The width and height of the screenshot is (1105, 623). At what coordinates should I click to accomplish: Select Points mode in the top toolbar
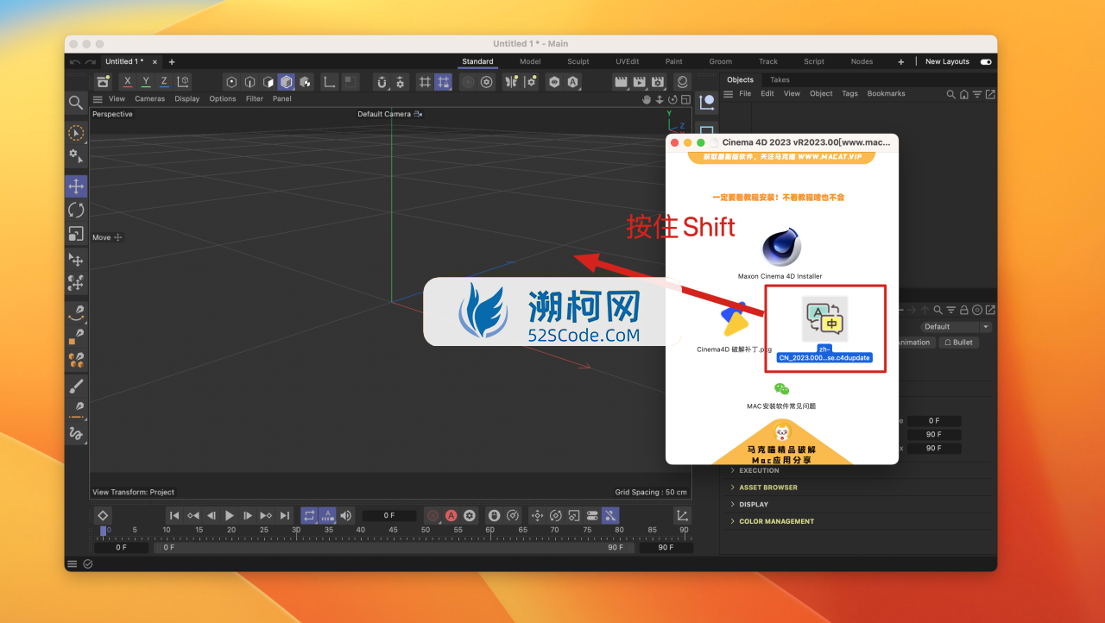[231, 82]
